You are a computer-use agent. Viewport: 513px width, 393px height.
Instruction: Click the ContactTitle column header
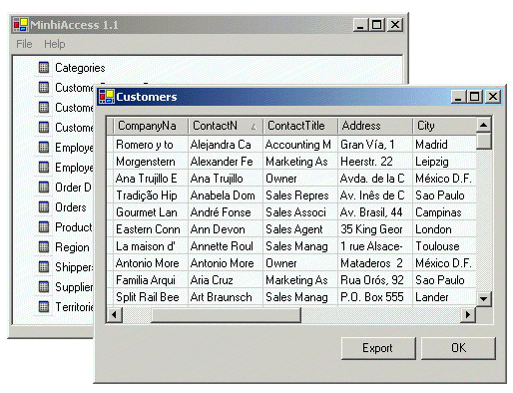300,126
